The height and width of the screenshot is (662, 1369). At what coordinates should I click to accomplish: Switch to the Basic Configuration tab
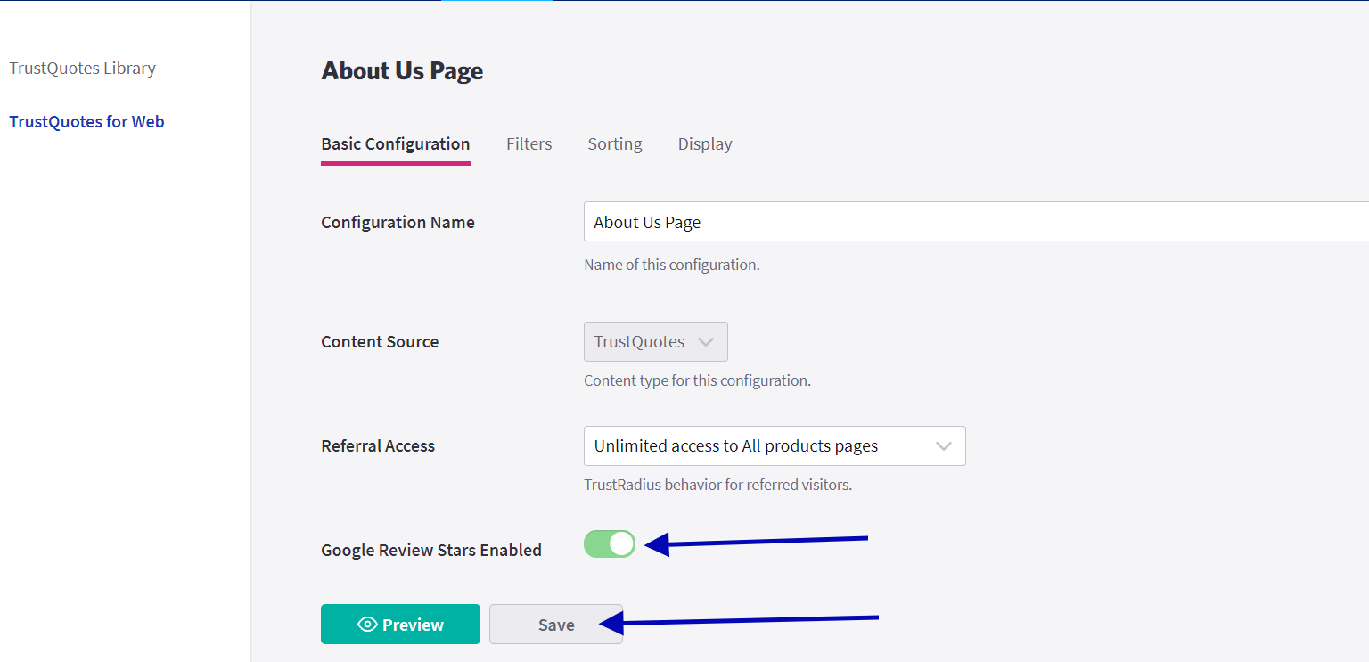pos(396,144)
